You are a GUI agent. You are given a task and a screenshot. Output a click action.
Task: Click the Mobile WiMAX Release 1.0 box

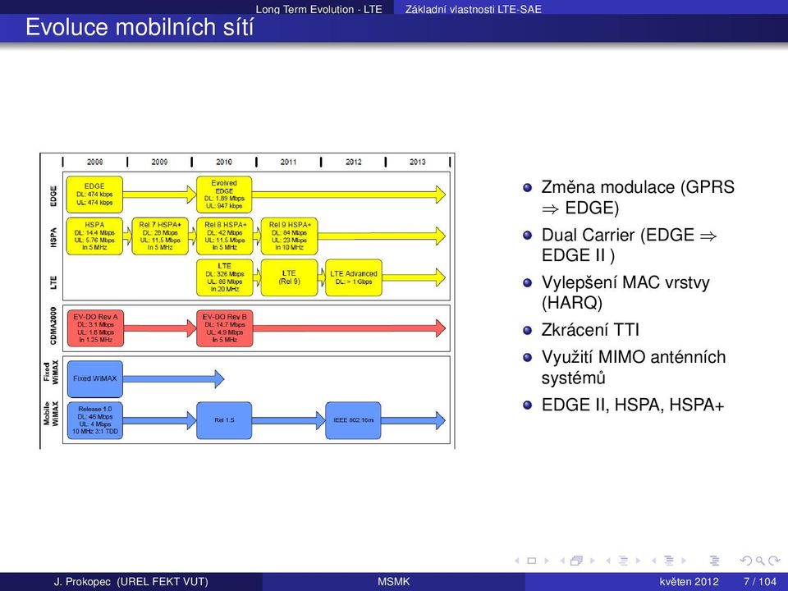point(95,420)
